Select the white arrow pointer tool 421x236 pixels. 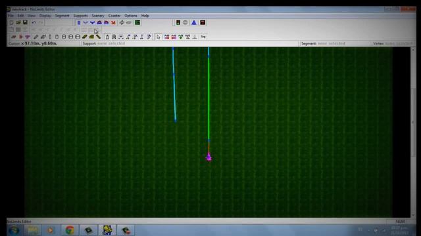click(x=158, y=37)
